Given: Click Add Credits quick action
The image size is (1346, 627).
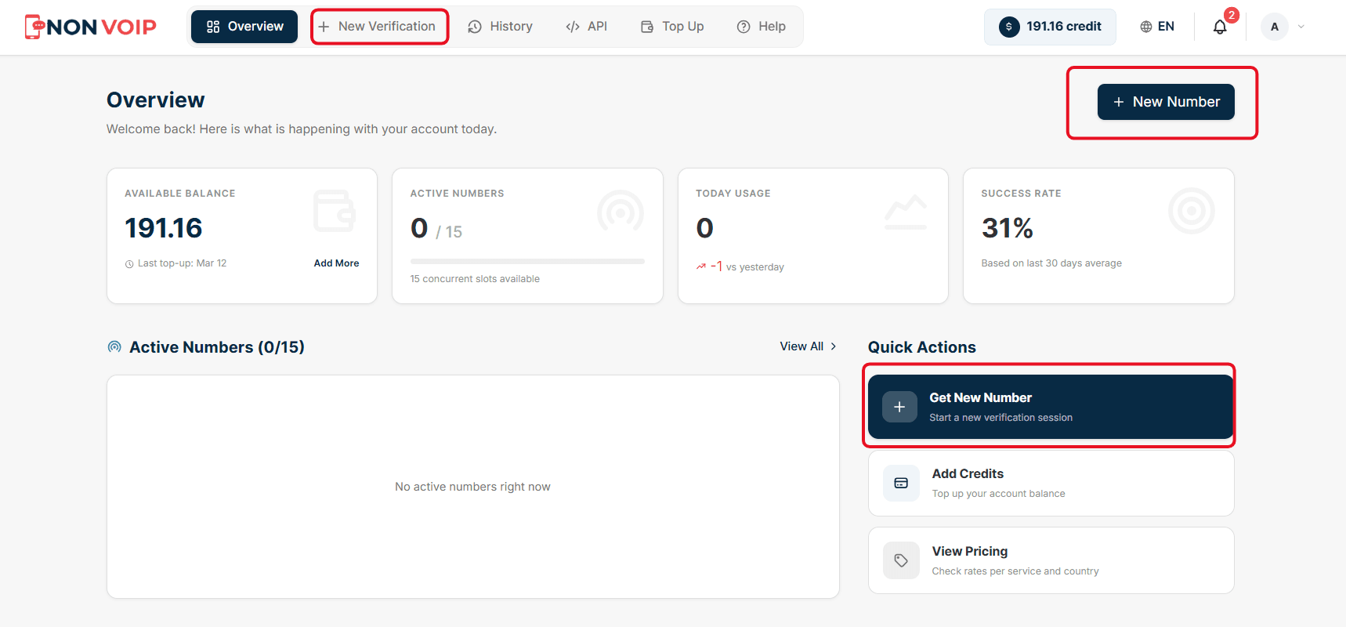Looking at the screenshot, I should tap(1051, 483).
